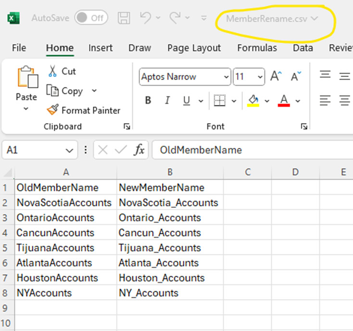
Task: Click the Insert Function fx icon
Action: click(139, 150)
